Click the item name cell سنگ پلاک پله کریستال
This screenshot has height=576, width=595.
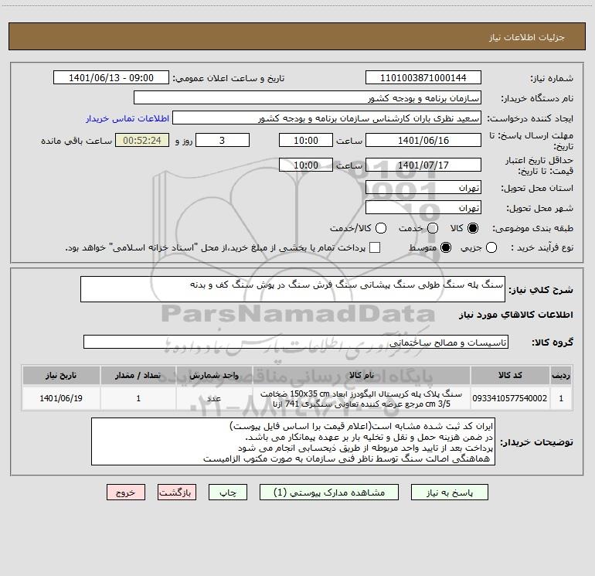click(362, 398)
